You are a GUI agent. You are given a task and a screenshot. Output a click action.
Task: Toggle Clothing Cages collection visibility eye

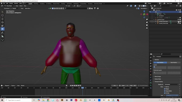(178, 19)
